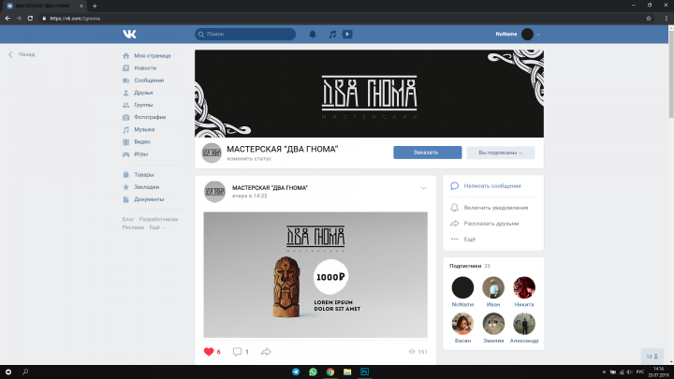Open Photoshop from taskbar
Screen dimensions: 674x379
pos(364,372)
